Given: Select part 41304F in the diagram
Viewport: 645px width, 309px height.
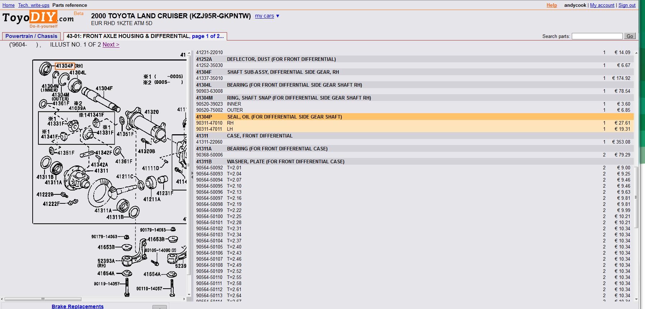Looking at the screenshot, I should click(x=104, y=88).
